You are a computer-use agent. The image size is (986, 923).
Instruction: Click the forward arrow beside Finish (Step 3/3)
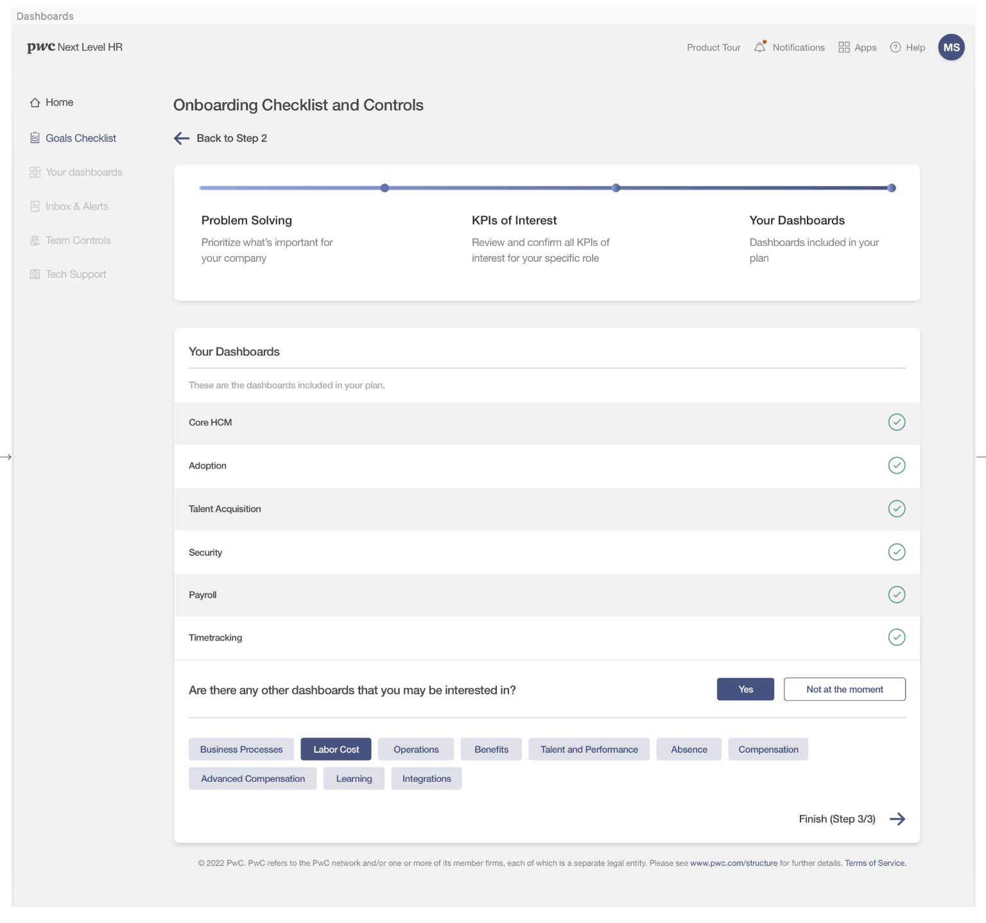coord(897,819)
